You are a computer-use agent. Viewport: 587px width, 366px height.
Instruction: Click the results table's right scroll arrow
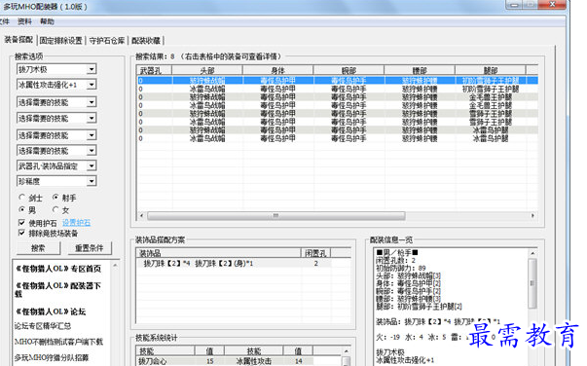(532, 215)
